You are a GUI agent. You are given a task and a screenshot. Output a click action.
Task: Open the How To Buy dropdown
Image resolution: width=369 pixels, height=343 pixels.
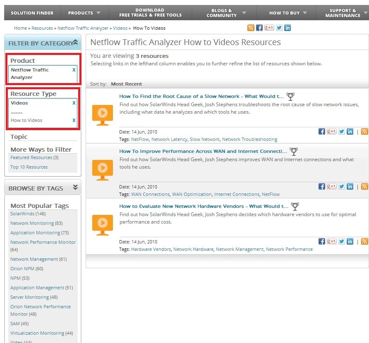click(288, 13)
